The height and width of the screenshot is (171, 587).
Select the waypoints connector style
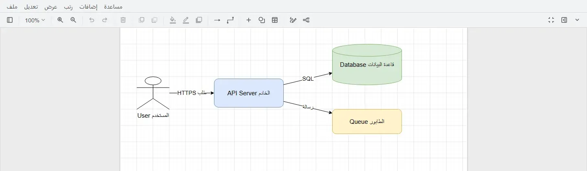click(230, 20)
